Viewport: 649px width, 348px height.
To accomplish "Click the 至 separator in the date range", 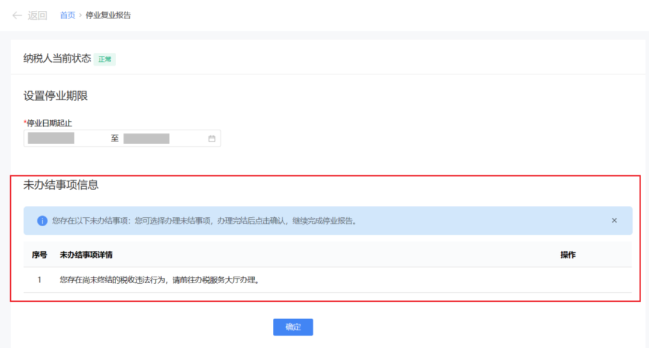I will (115, 139).
